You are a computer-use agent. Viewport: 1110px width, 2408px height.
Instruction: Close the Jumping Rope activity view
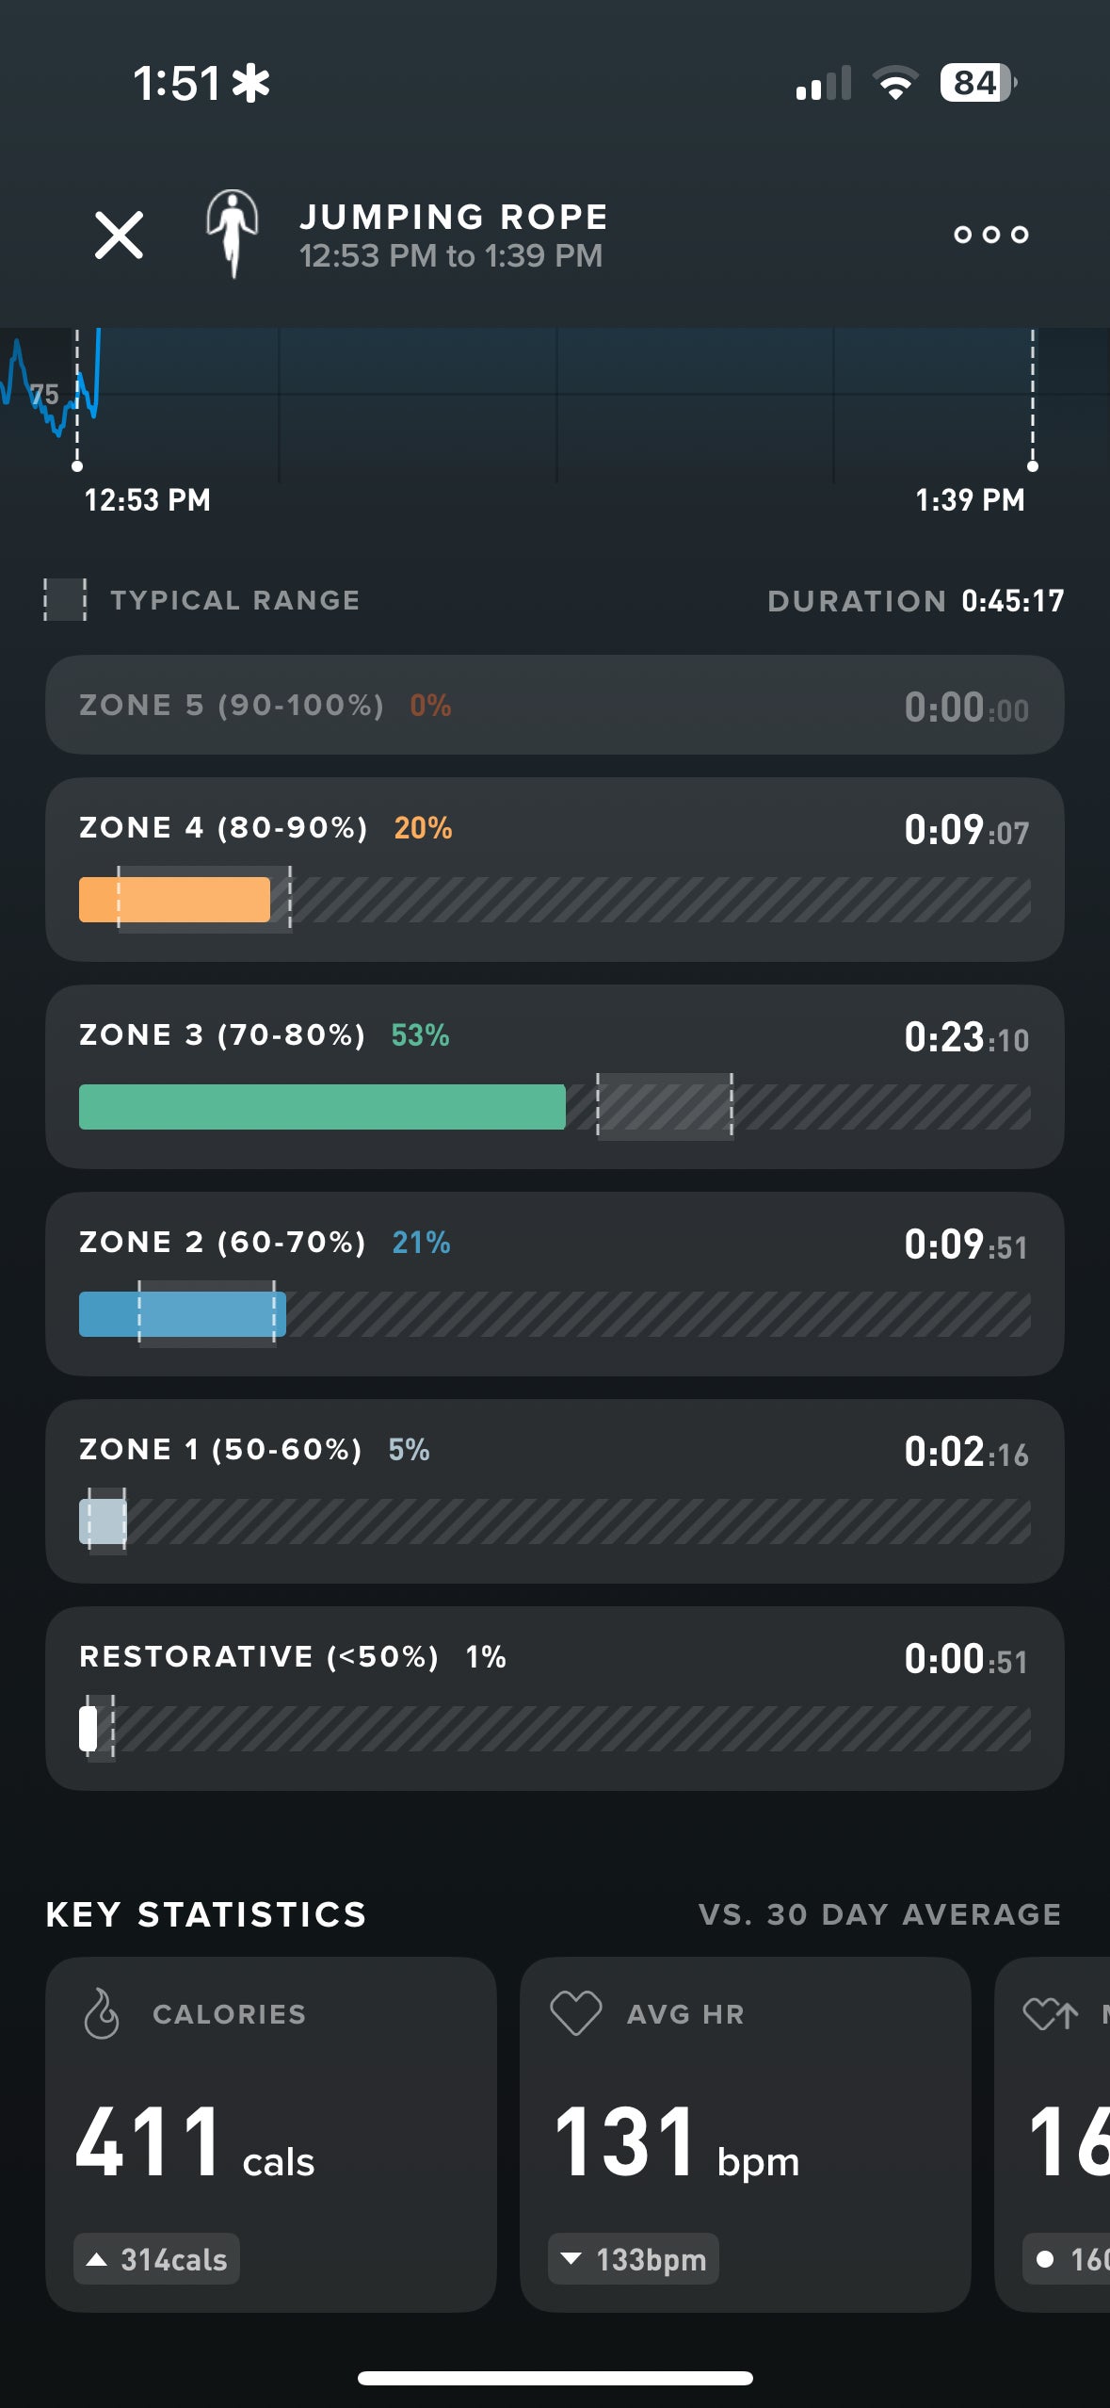coord(119,235)
